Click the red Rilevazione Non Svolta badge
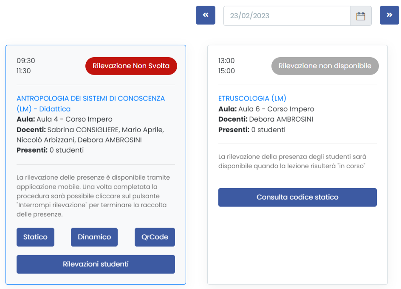Image resolution: width=401 pixels, height=289 pixels. 131,66
